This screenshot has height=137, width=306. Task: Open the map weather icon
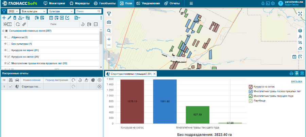pos(300,49)
